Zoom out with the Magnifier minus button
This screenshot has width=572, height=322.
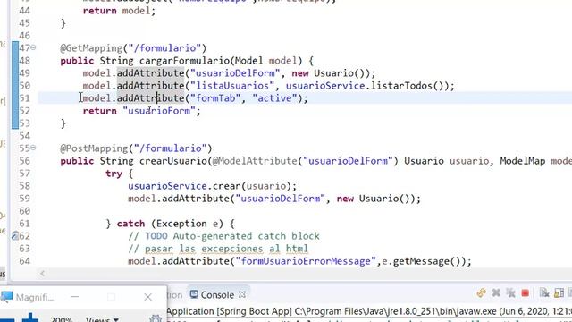7,320
